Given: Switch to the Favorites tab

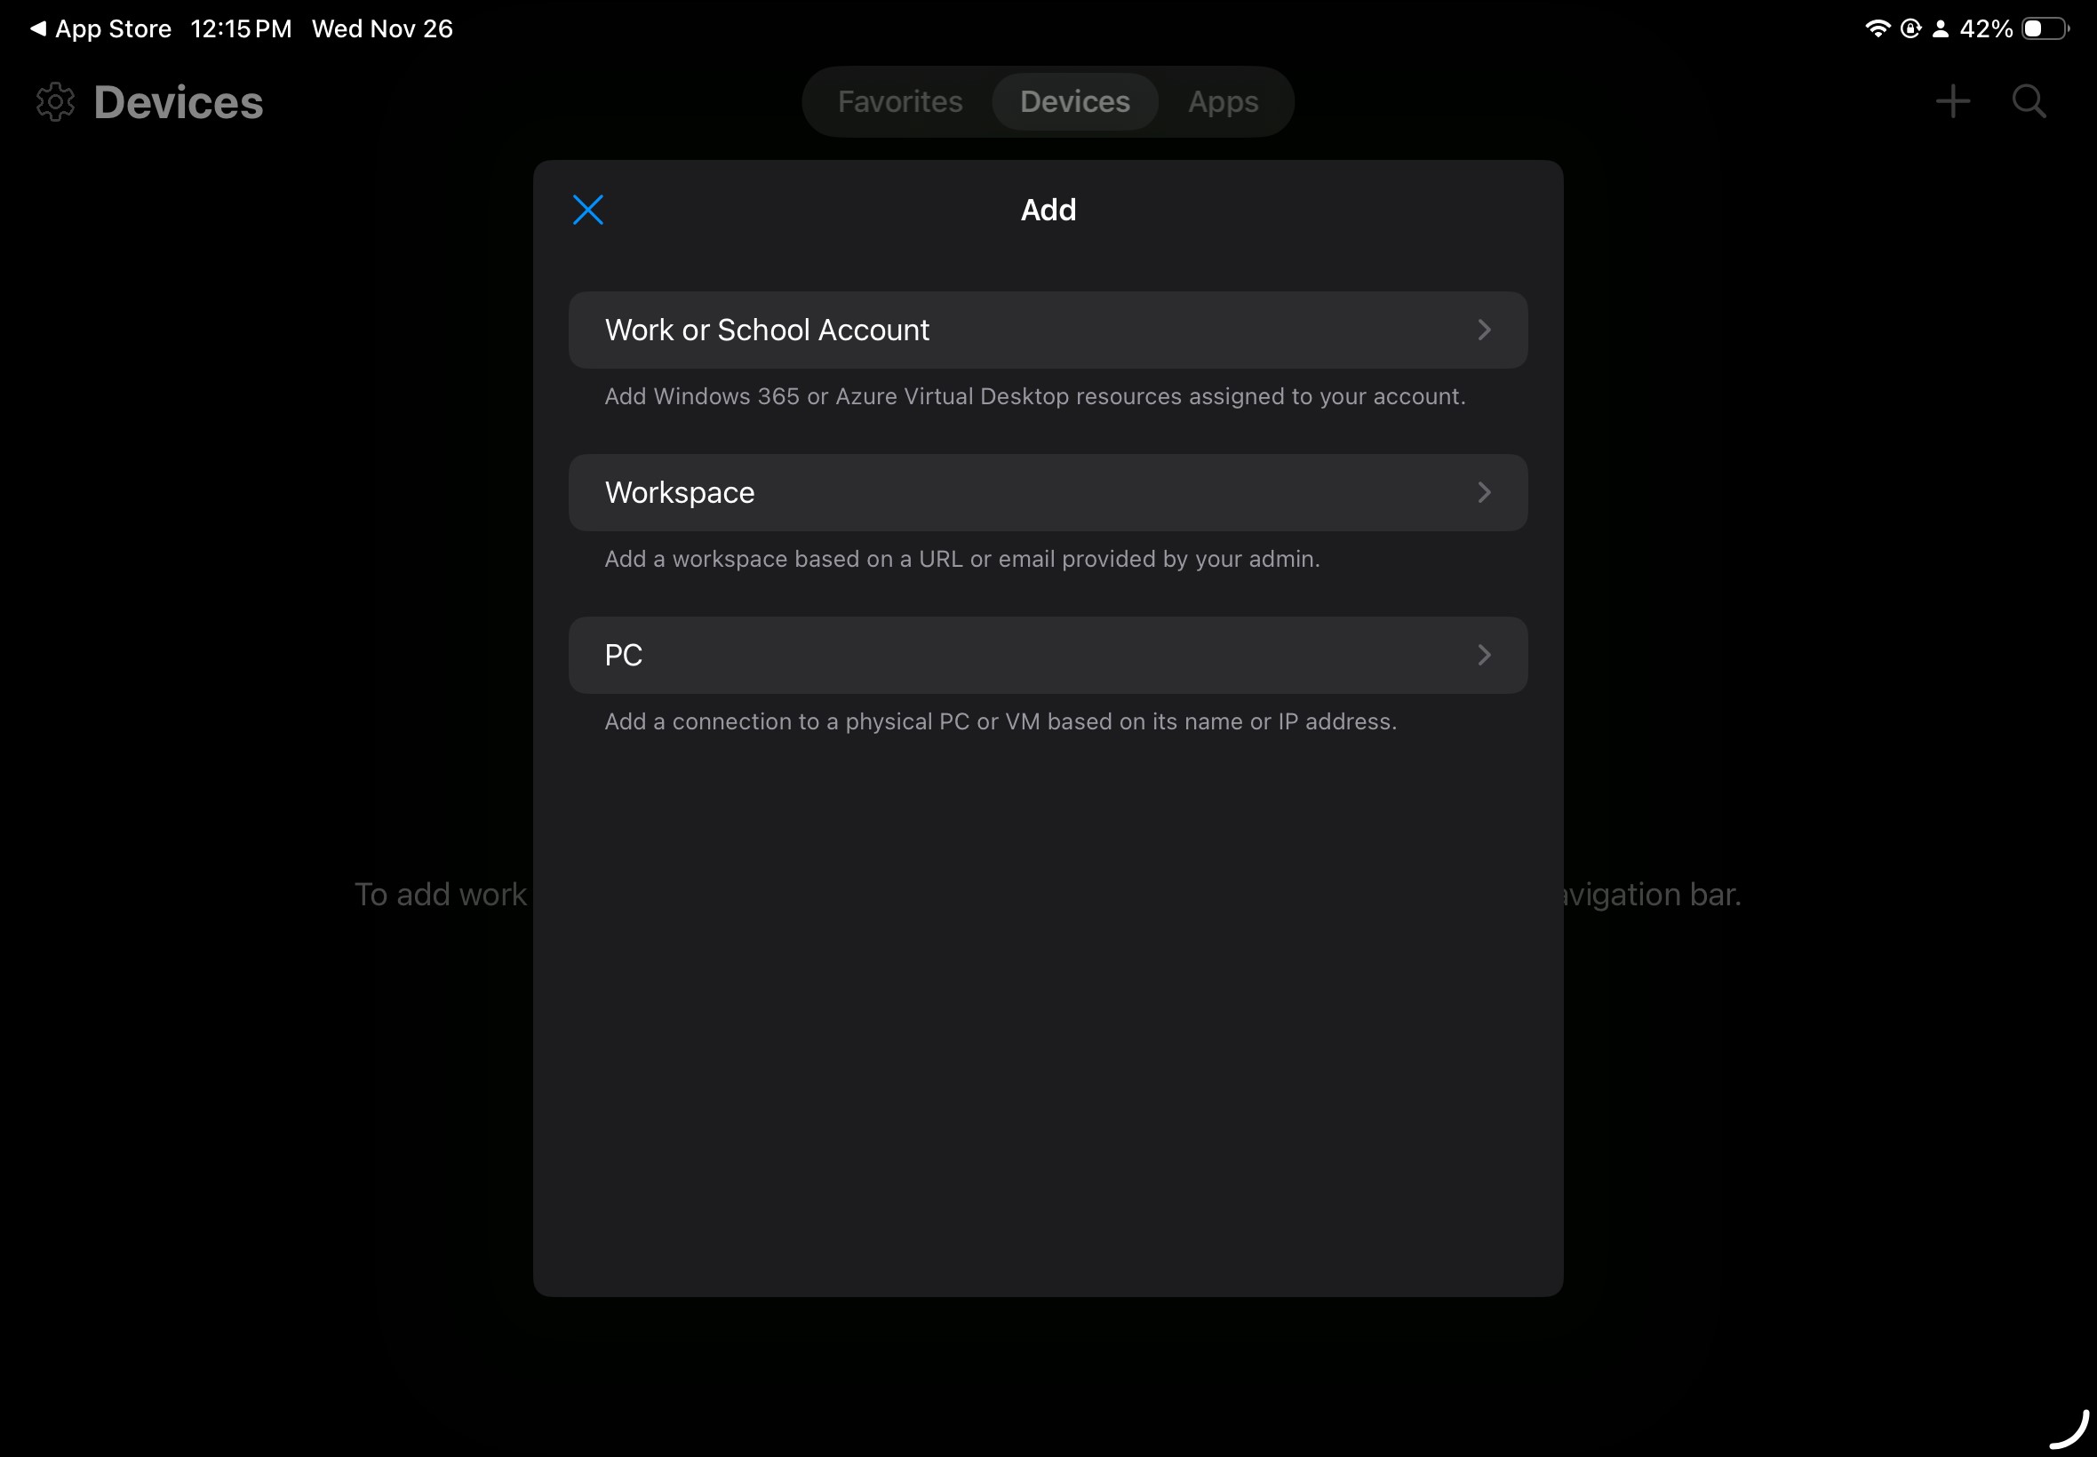Looking at the screenshot, I should [899, 101].
